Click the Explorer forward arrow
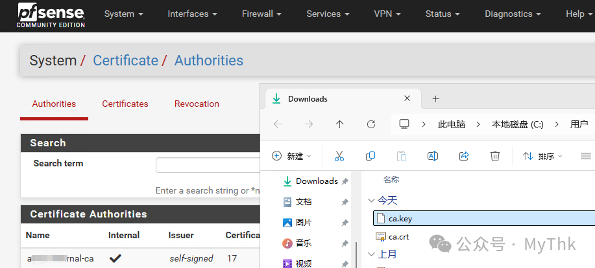Screen dimensions: 595x268 point(309,124)
